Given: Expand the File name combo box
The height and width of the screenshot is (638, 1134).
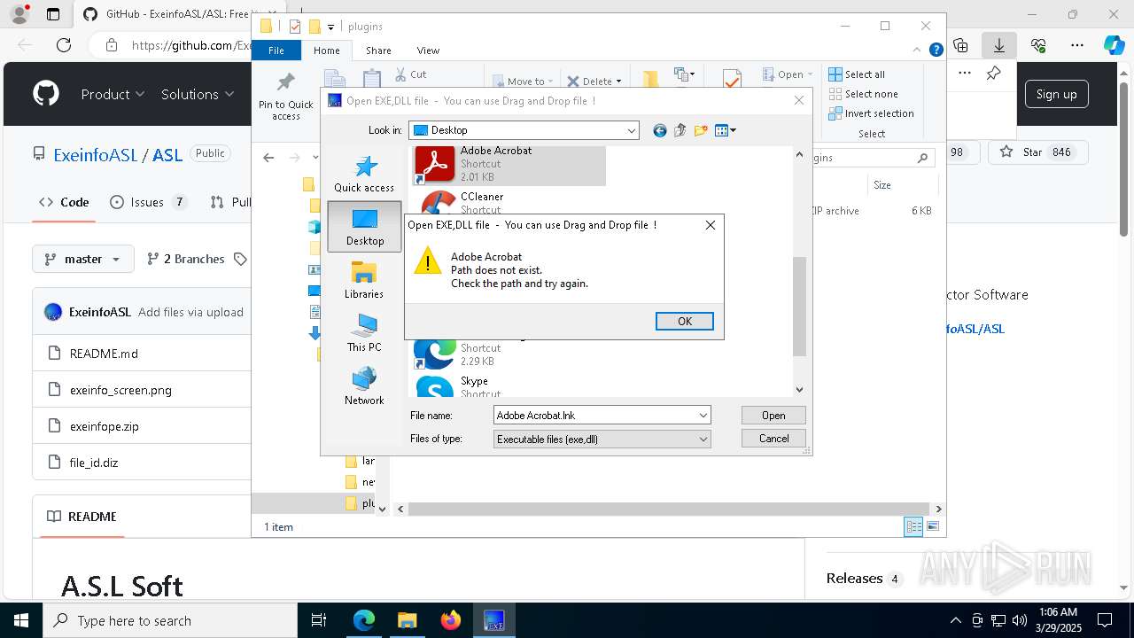Looking at the screenshot, I should pyautogui.click(x=703, y=415).
